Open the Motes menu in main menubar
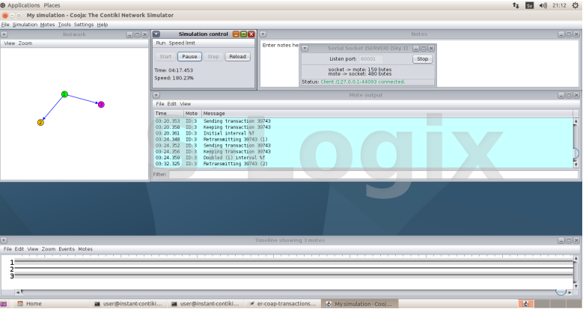Viewport: 583px width, 309px height. coord(47,25)
